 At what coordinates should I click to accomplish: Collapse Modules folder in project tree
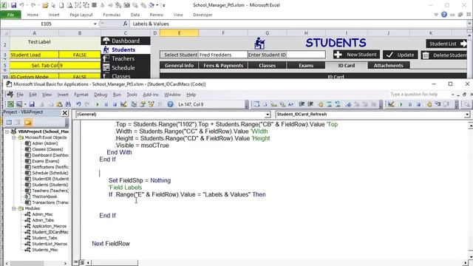(x=13, y=208)
